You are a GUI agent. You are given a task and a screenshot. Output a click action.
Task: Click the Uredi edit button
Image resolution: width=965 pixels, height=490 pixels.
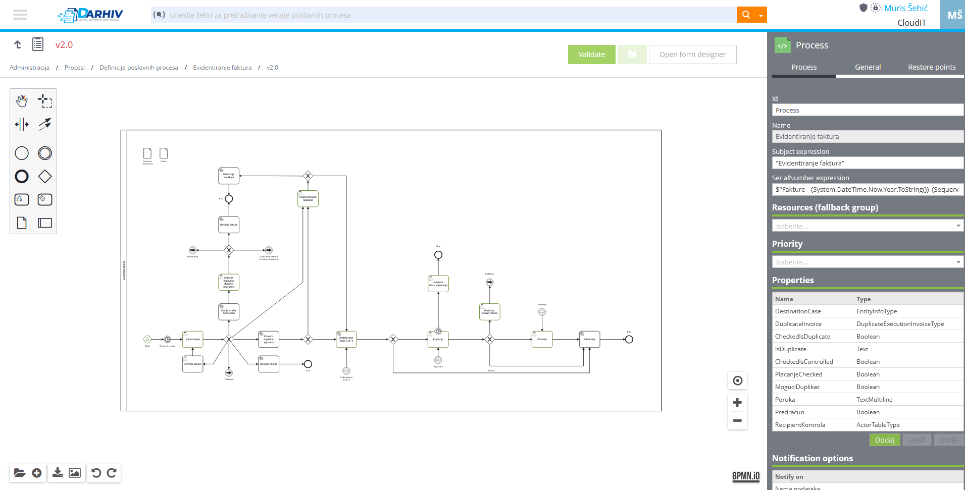tap(917, 440)
